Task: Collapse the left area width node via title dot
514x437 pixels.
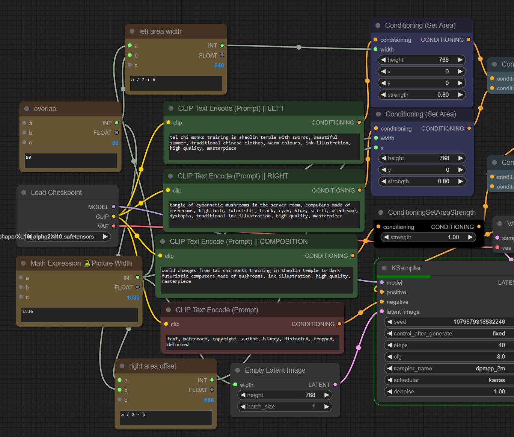Action: 132,32
